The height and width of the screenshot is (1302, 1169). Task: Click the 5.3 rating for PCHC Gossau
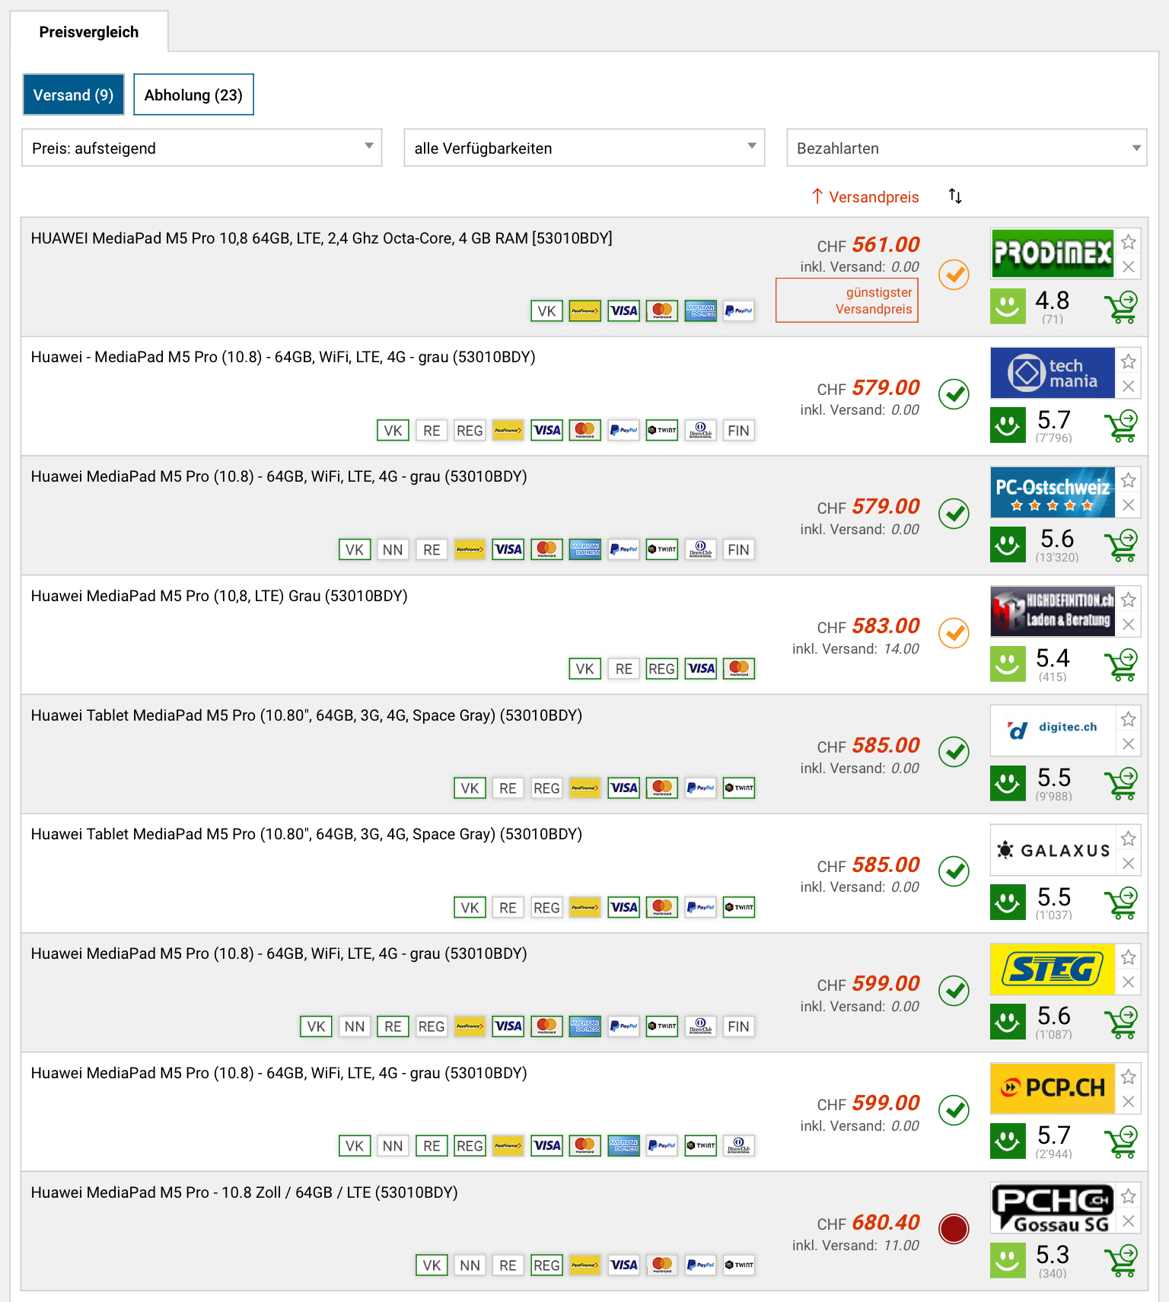[x=1053, y=1254]
